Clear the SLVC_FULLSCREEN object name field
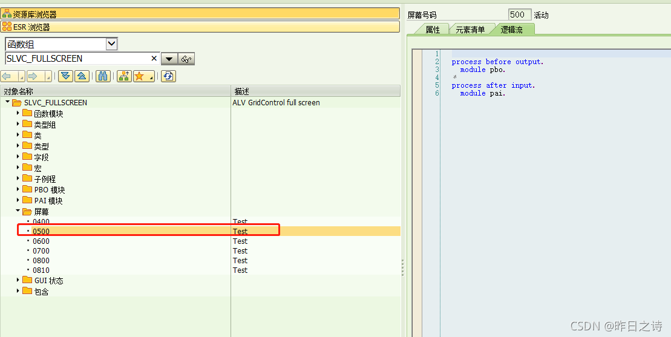The width and height of the screenshot is (671, 337). [154, 58]
